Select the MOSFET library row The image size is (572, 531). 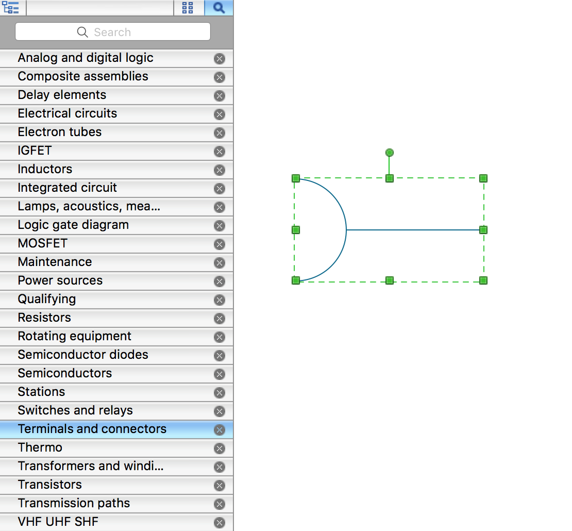116,244
